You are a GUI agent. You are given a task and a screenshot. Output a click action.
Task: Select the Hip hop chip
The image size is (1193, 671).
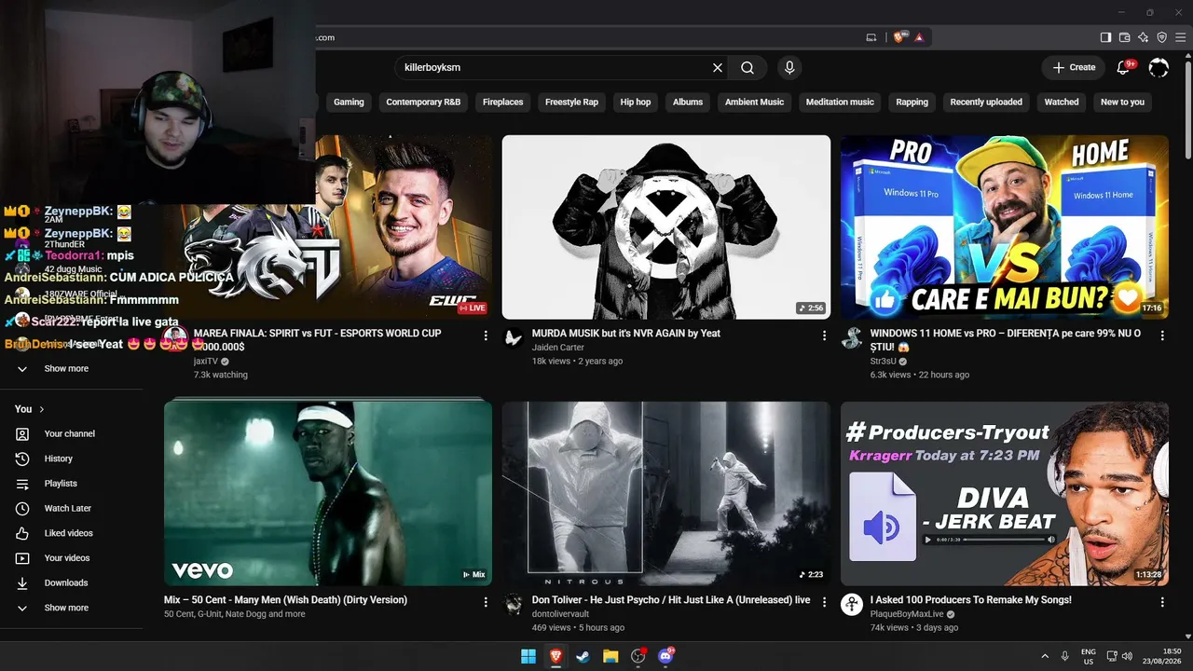coord(636,103)
